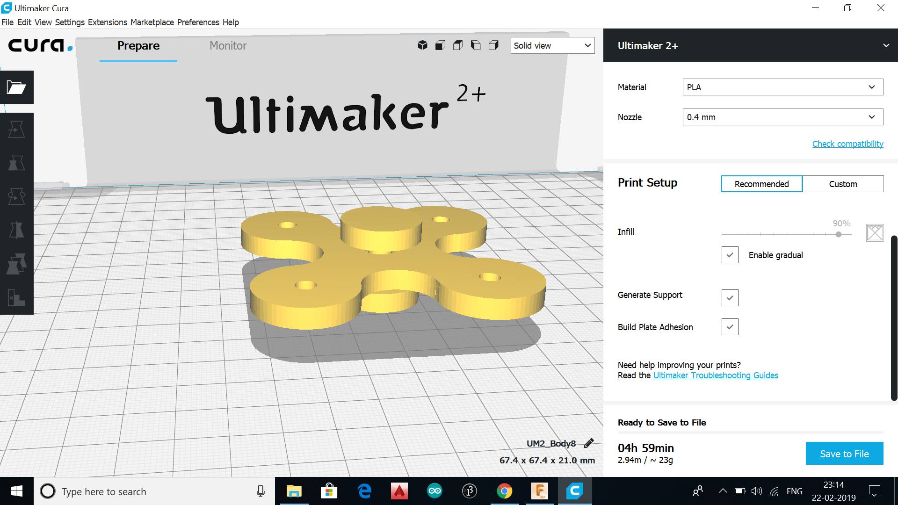
Task: Open the Material PLA dropdown
Action: pos(782,87)
